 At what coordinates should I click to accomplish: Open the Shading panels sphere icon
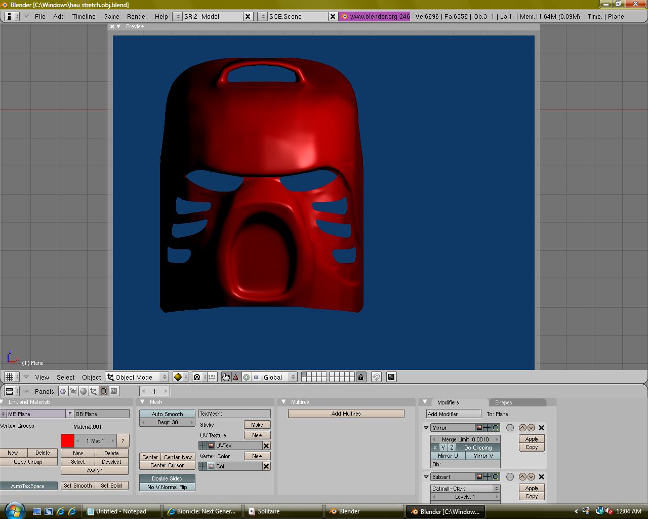84,391
